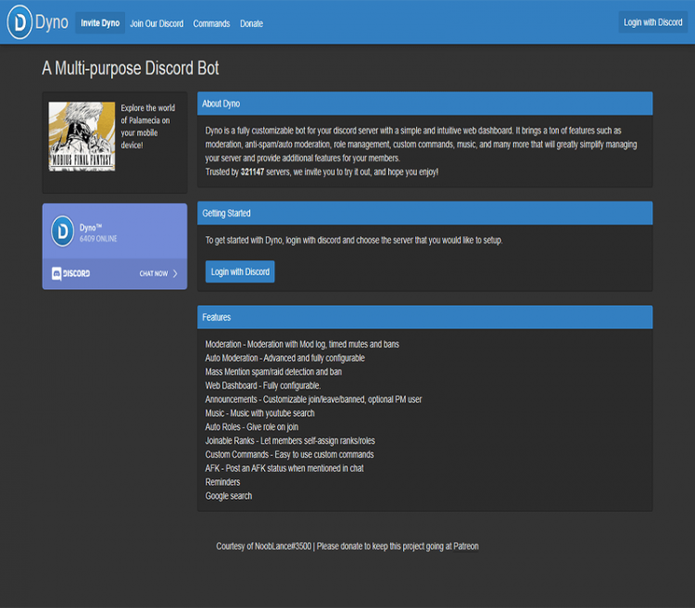This screenshot has height=608, width=695.
Task: Click Auto Roles - Give role on join
Action: (x=251, y=426)
